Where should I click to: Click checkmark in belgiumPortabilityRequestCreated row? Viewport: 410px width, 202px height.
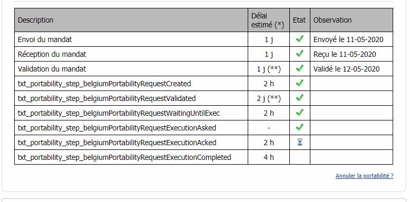click(300, 83)
